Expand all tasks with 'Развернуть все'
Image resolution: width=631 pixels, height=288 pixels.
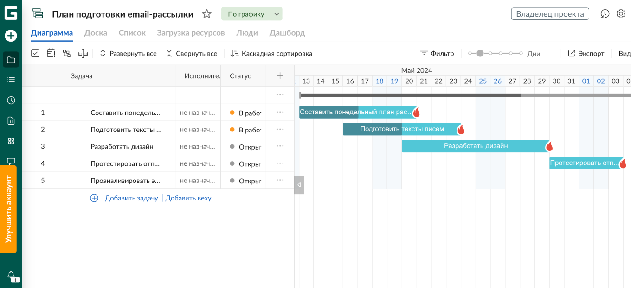click(x=128, y=54)
